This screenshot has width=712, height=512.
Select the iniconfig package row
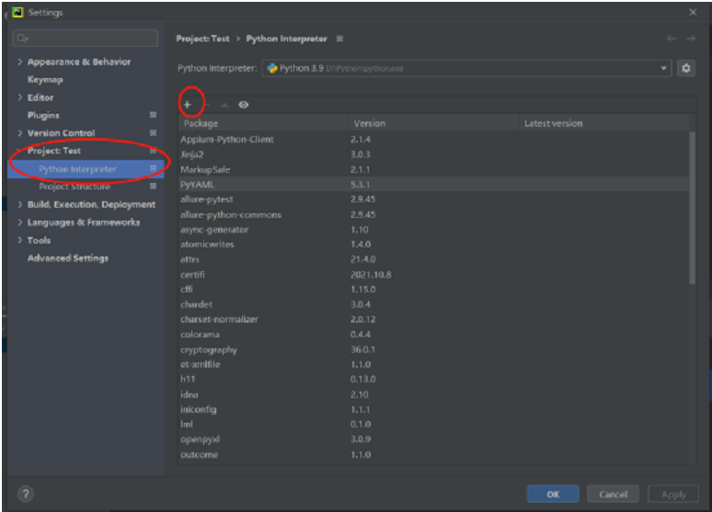(x=433, y=409)
